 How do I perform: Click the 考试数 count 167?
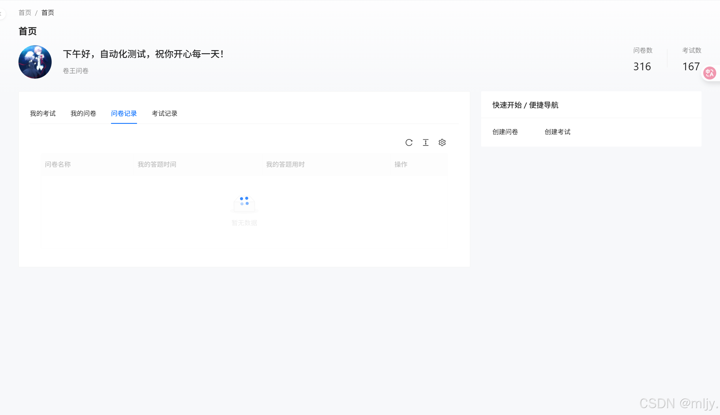click(x=691, y=67)
